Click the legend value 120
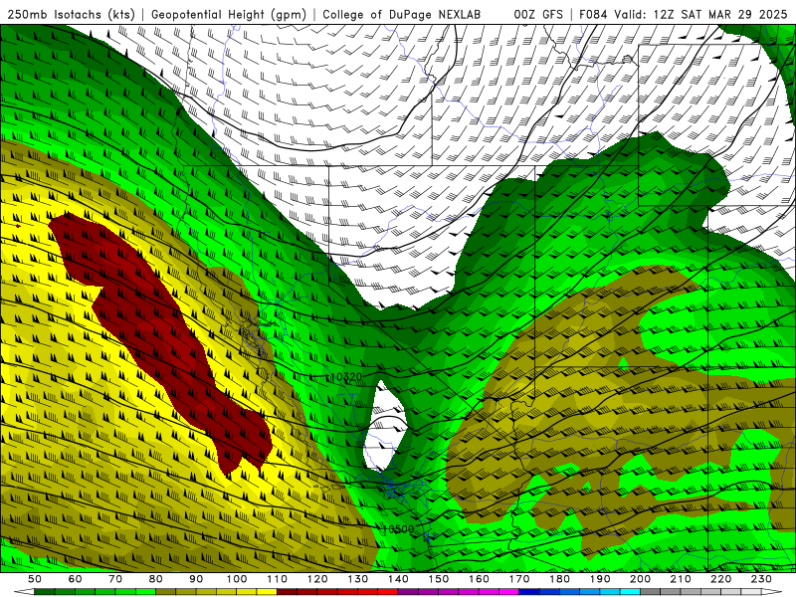This screenshot has height=597, width=796. 317,579
